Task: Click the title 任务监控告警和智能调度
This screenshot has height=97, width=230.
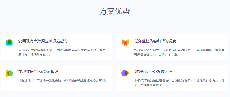Action: [x=155, y=41]
